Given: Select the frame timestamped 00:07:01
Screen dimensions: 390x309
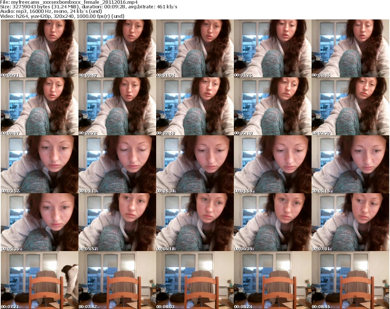Looking at the screenshot, I should coord(350,222).
